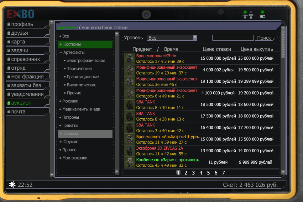Click the battery status icon
Screen dimensions: 303x202
[263, 17]
